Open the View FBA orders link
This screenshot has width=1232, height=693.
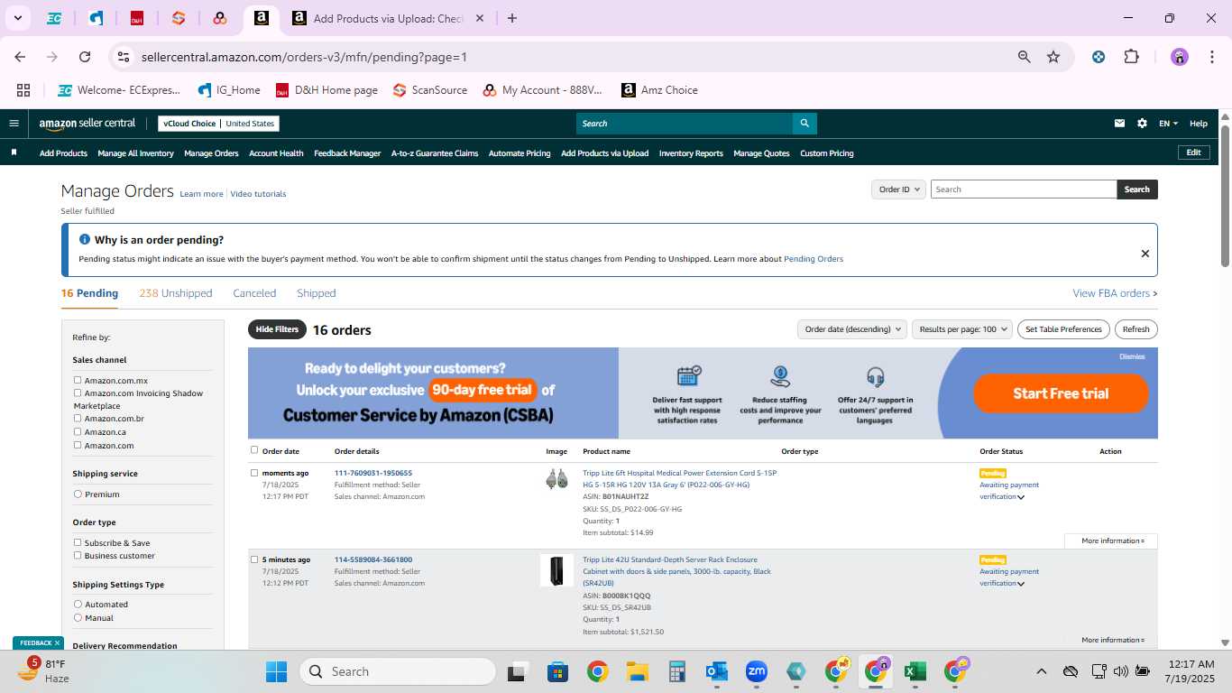click(x=1115, y=293)
